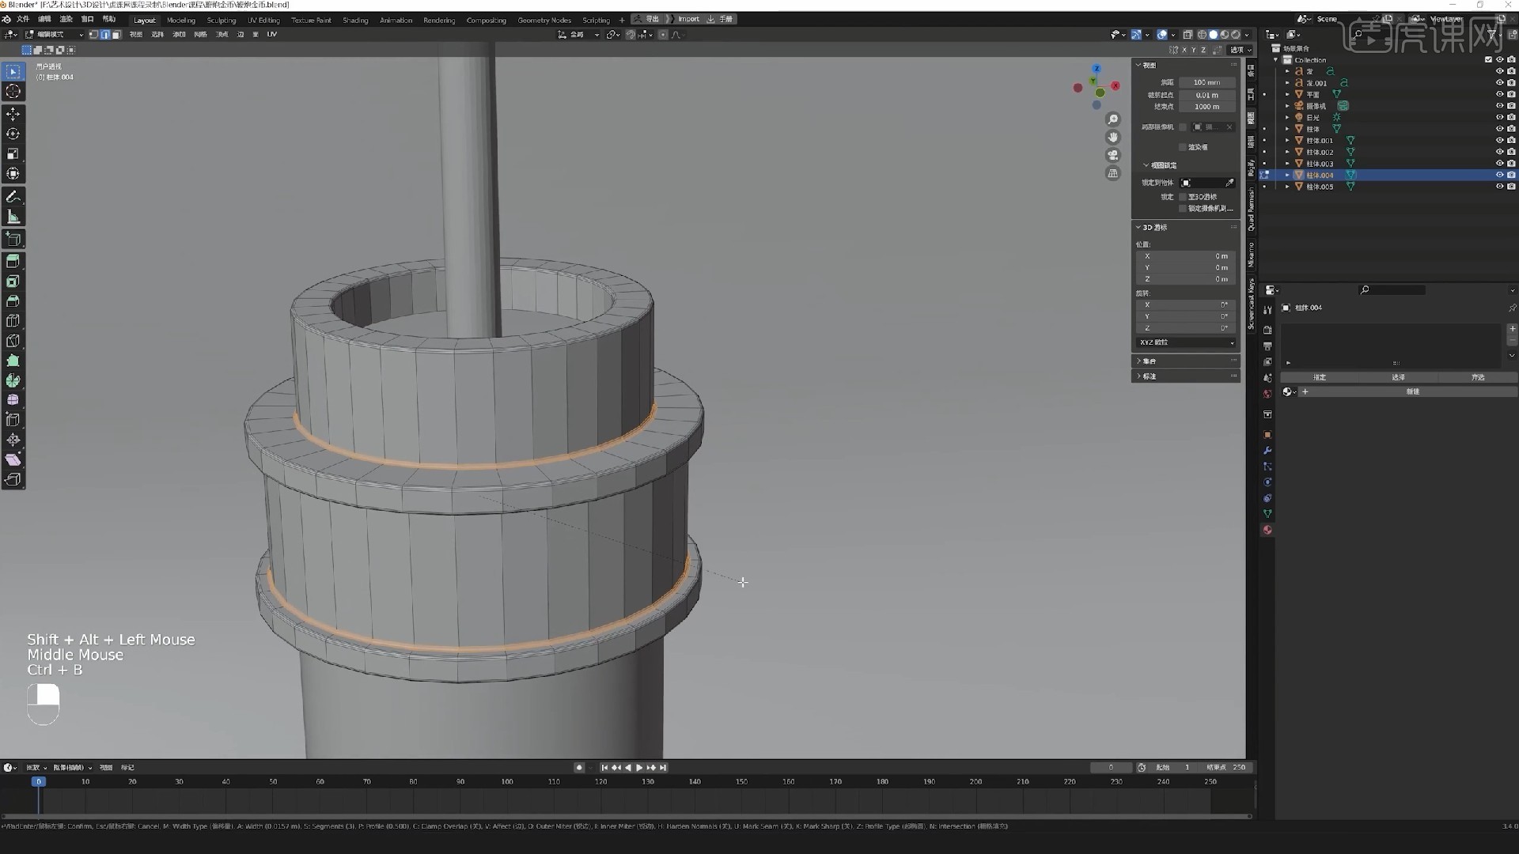Click the 指定 material button

tap(1320, 378)
